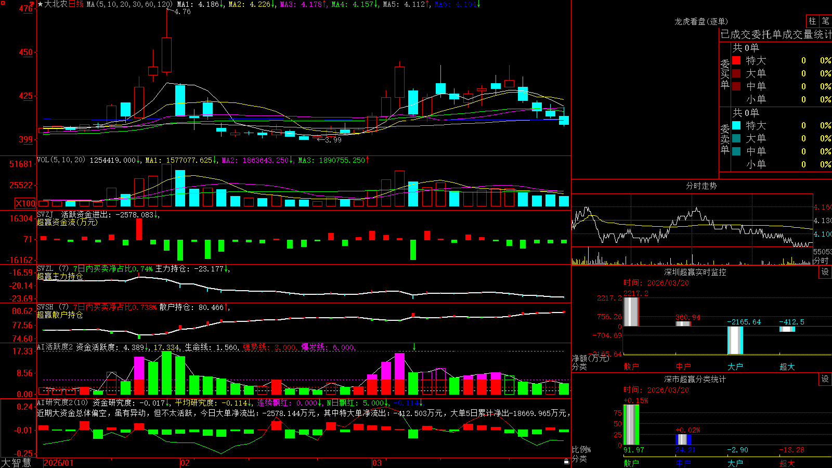Image resolution: width=832 pixels, height=468 pixels.
Task: Click the 超赢主力持仓 label
Action: pos(60,276)
